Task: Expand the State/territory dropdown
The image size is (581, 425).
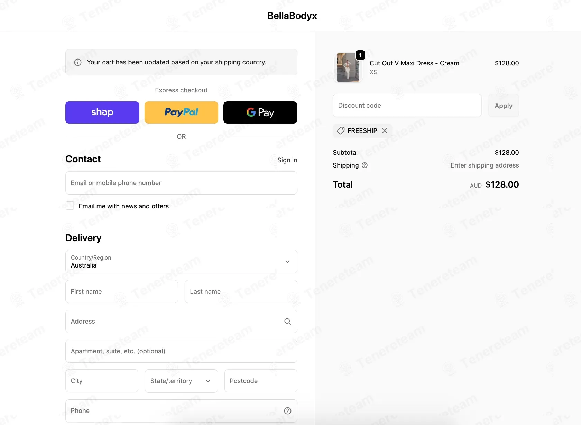Action: pyautogui.click(x=181, y=381)
